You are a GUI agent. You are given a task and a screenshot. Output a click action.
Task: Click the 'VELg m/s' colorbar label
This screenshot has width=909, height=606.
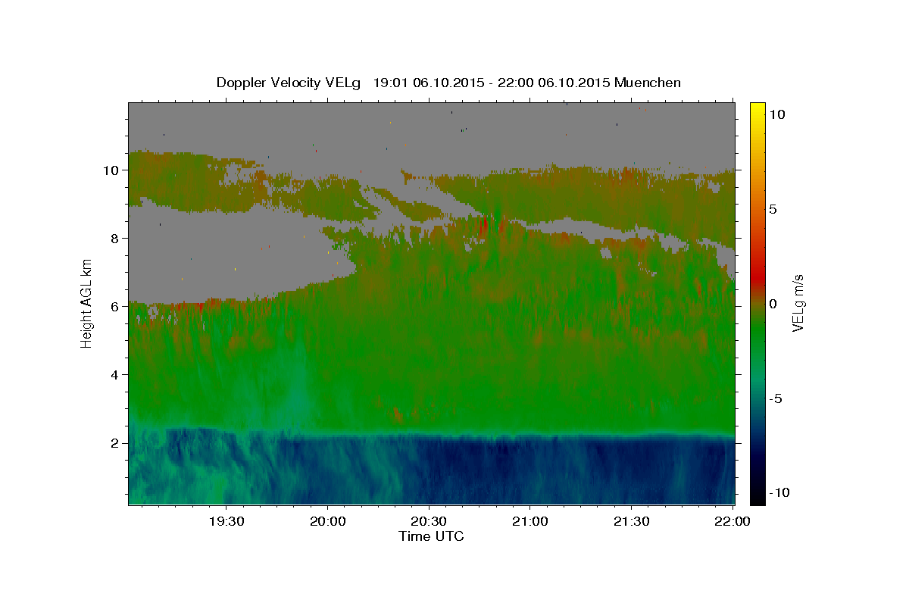tap(798, 303)
